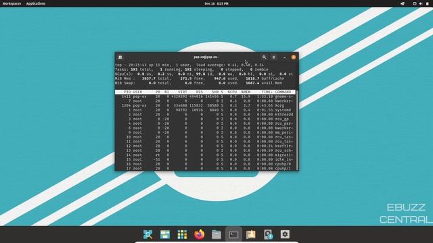Open the Files manager from the dock

pos(216,234)
